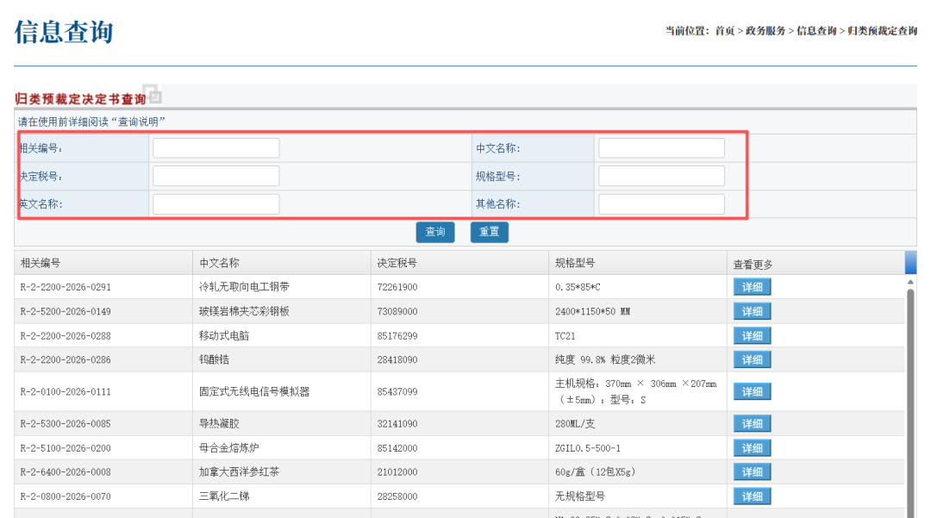Open 归类预裁定查询 breadcrumb link

tap(883, 31)
